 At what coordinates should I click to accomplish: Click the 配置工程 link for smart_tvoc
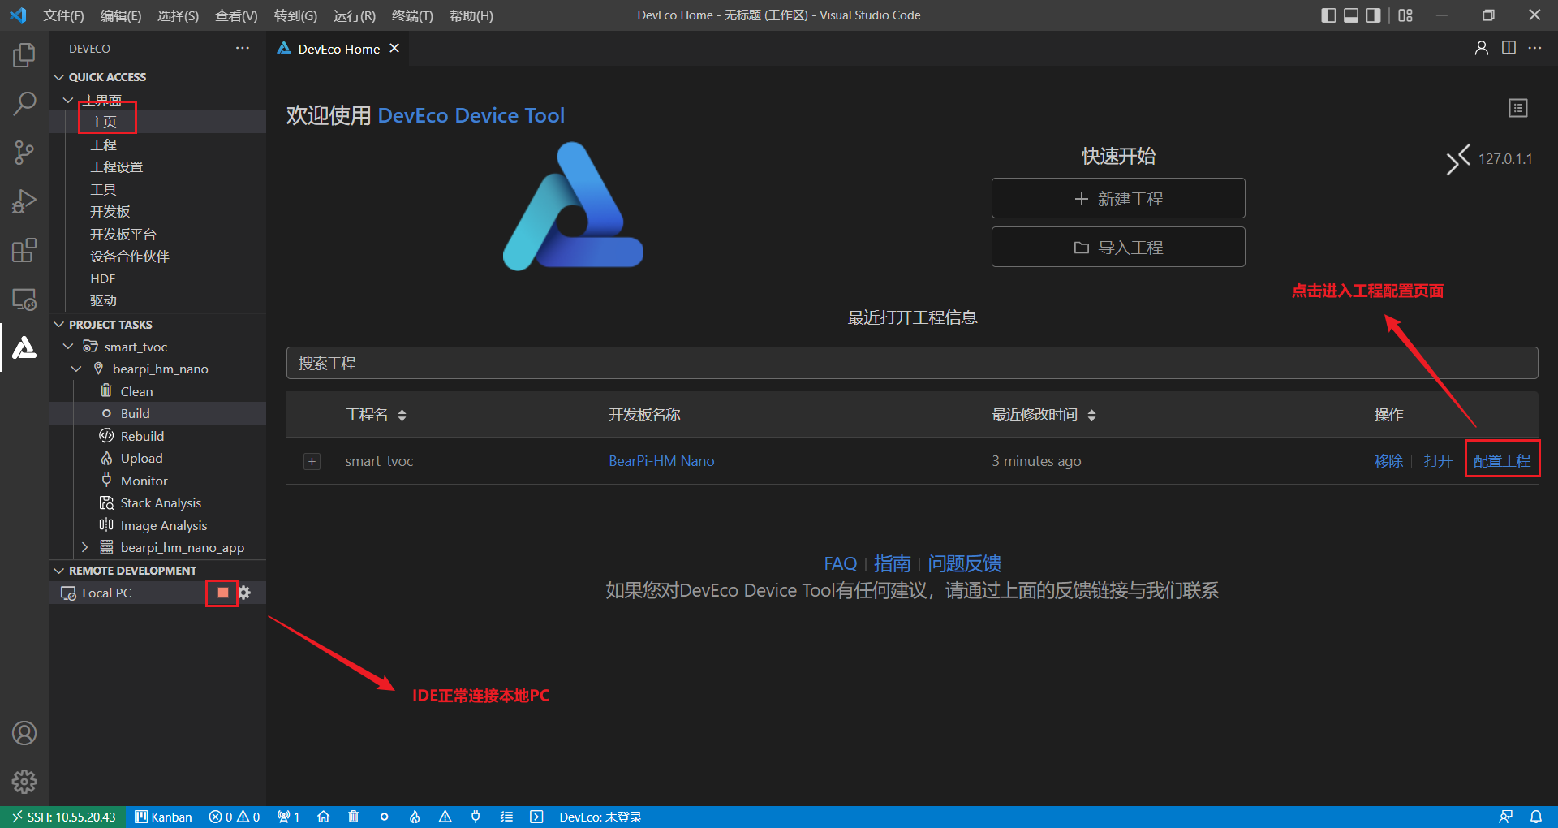pos(1502,461)
